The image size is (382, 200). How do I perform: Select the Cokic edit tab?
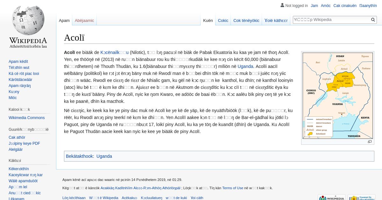(223, 20)
